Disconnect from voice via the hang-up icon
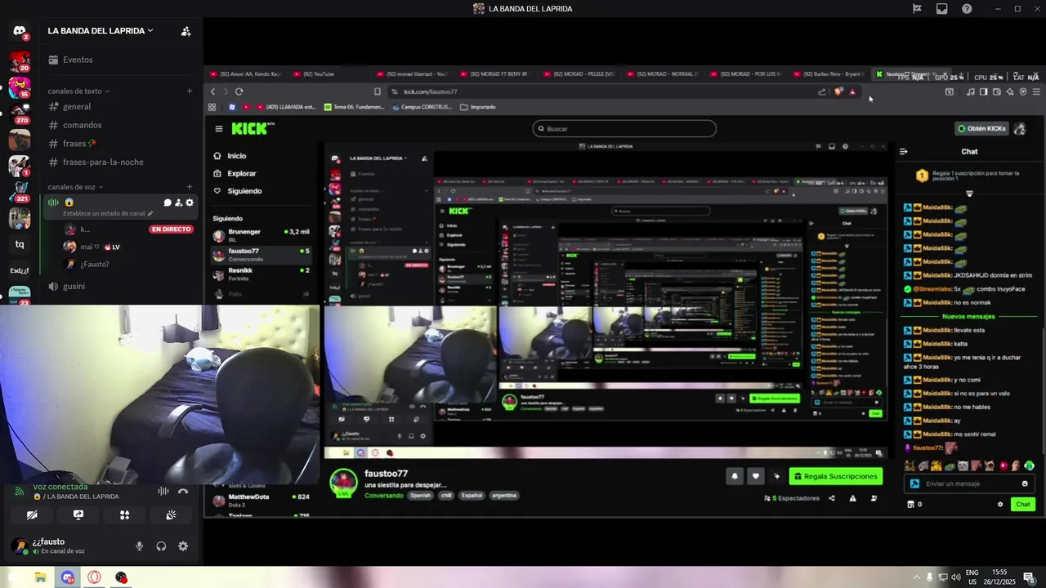The width and height of the screenshot is (1046, 588). (x=183, y=491)
